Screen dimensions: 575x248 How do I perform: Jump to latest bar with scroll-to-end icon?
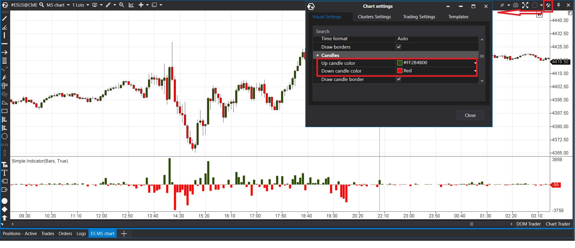pyautogui.click(x=539, y=15)
